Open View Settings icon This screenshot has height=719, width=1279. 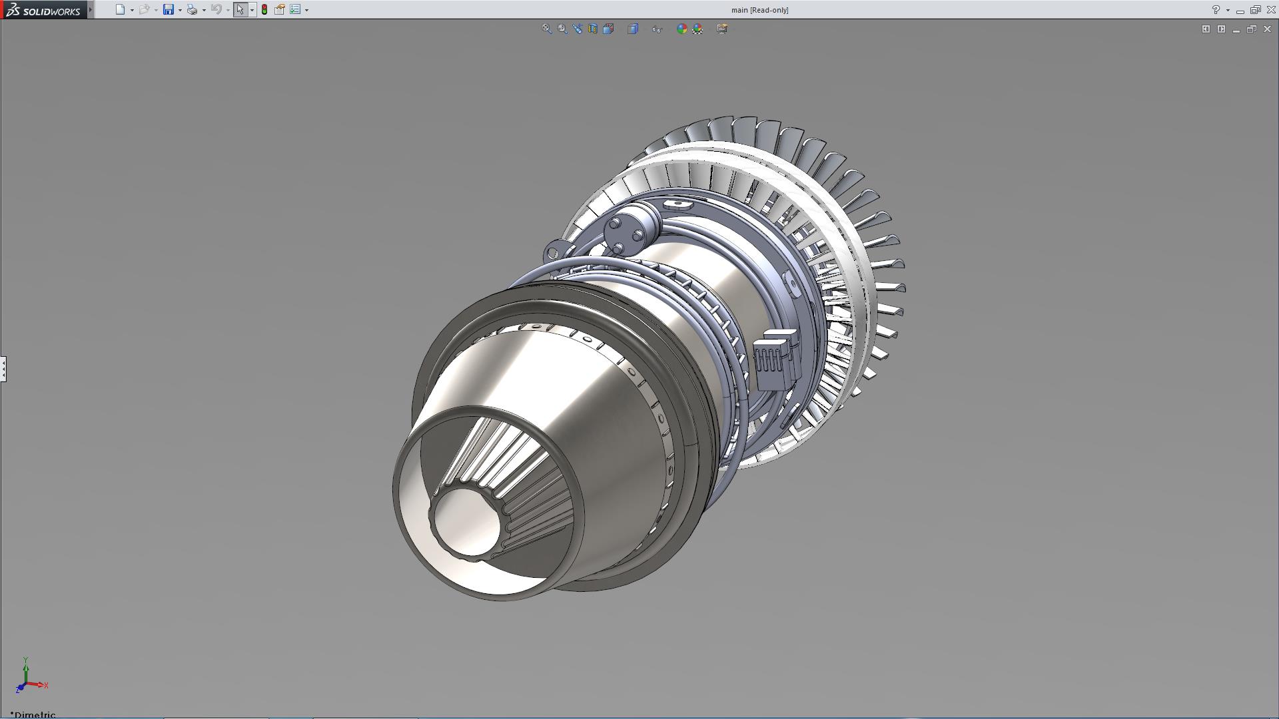[x=722, y=29]
